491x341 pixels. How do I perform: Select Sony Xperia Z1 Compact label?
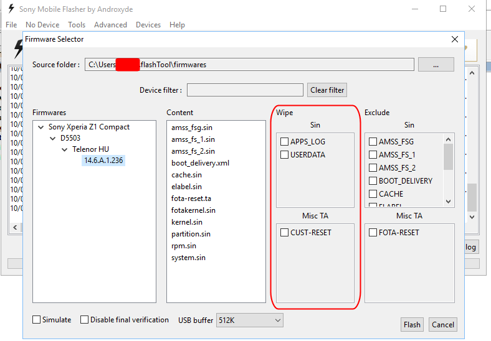89,127
